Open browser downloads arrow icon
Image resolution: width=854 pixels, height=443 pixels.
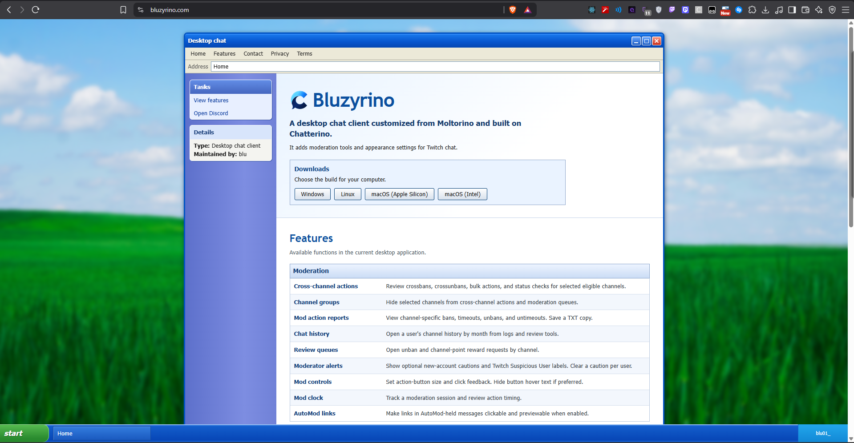(765, 10)
